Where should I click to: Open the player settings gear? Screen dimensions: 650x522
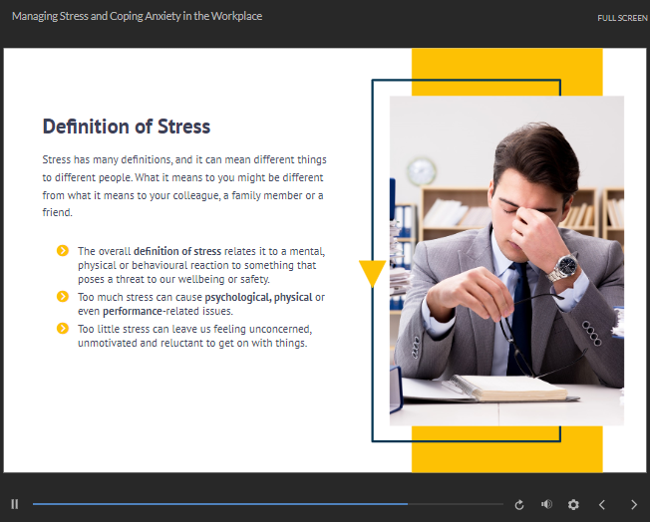click(573, 505)
